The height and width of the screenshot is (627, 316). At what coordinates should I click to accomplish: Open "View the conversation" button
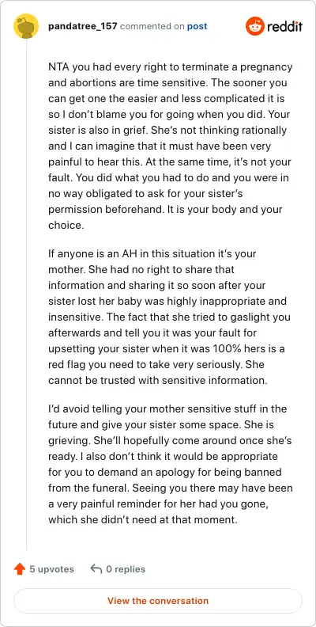pyautogui.click(x=158, y=601)
